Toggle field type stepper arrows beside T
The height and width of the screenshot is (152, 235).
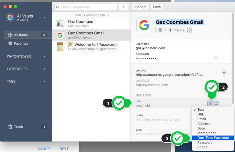click(x=216, y=104)
